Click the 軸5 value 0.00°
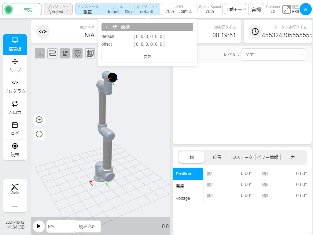 (301, 185)
